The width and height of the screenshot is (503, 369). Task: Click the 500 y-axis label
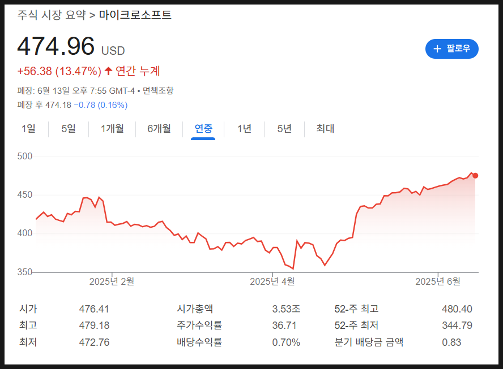(x=25, y=156)
